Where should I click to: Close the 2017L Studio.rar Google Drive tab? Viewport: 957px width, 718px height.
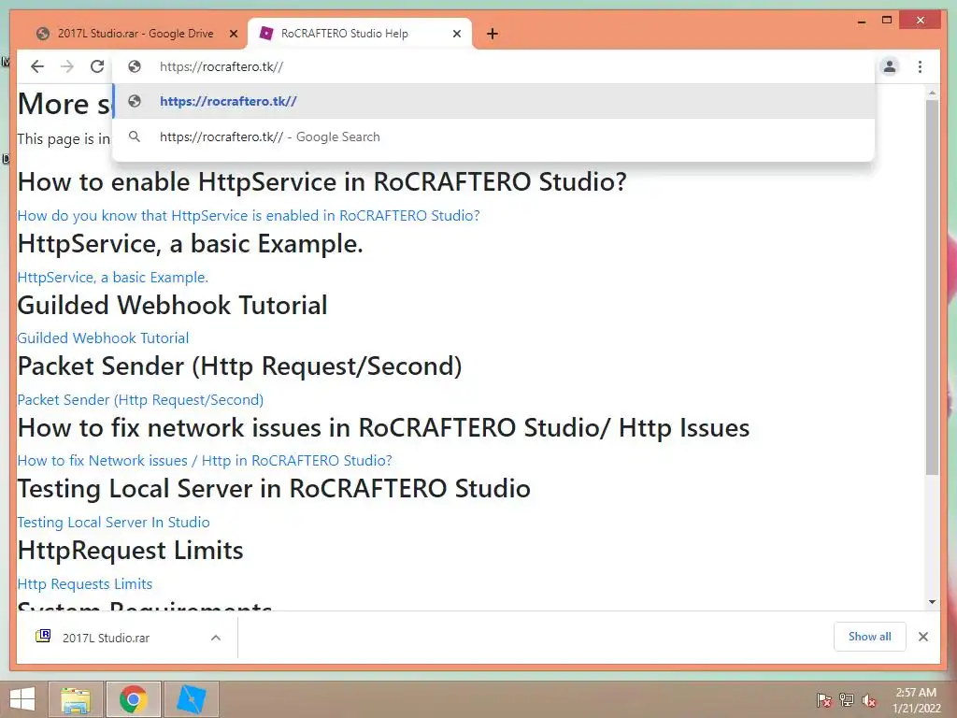(233, 34)
